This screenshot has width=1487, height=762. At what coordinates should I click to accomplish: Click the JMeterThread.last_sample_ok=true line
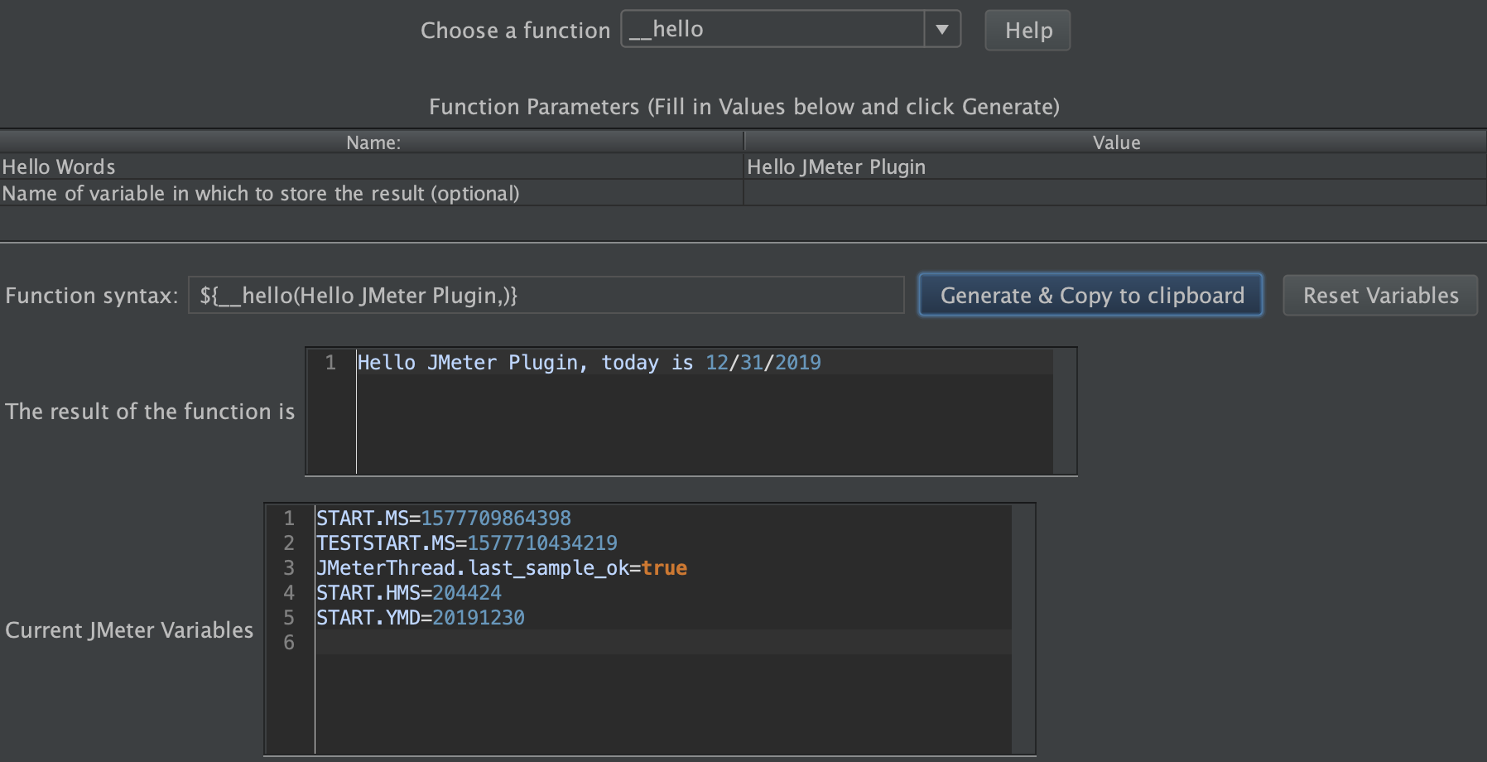click(x=502, y=567)
